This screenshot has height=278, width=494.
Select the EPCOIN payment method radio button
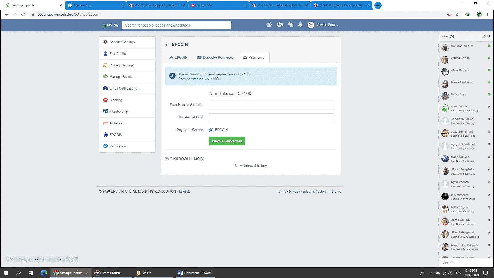point(211,130)
